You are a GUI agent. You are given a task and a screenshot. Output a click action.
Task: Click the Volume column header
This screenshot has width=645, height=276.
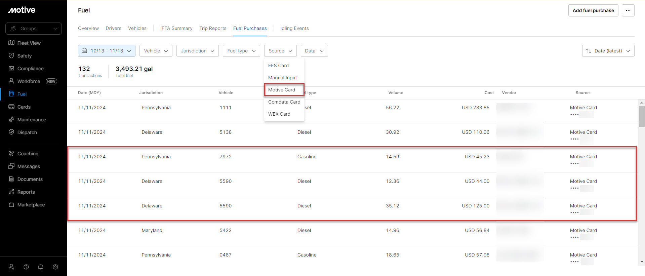(x=396, y=93)
